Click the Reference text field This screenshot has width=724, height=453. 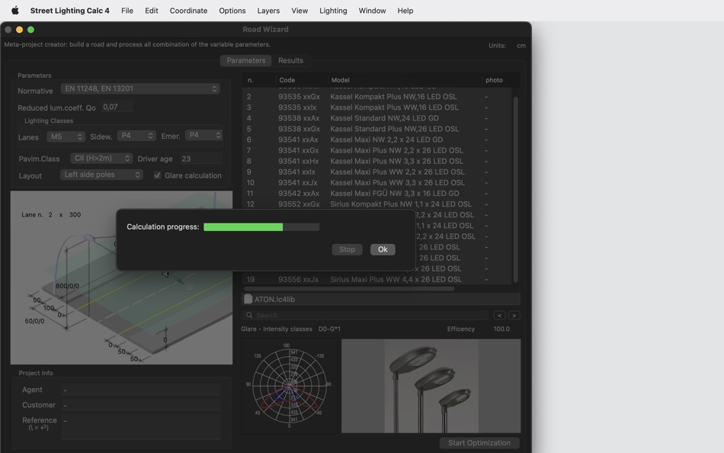[141, 427]
